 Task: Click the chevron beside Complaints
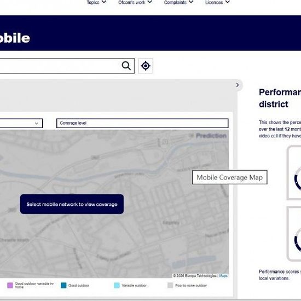[191, 2]
